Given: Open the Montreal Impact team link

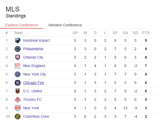Looking at the screenshot, I should [36, 40].
